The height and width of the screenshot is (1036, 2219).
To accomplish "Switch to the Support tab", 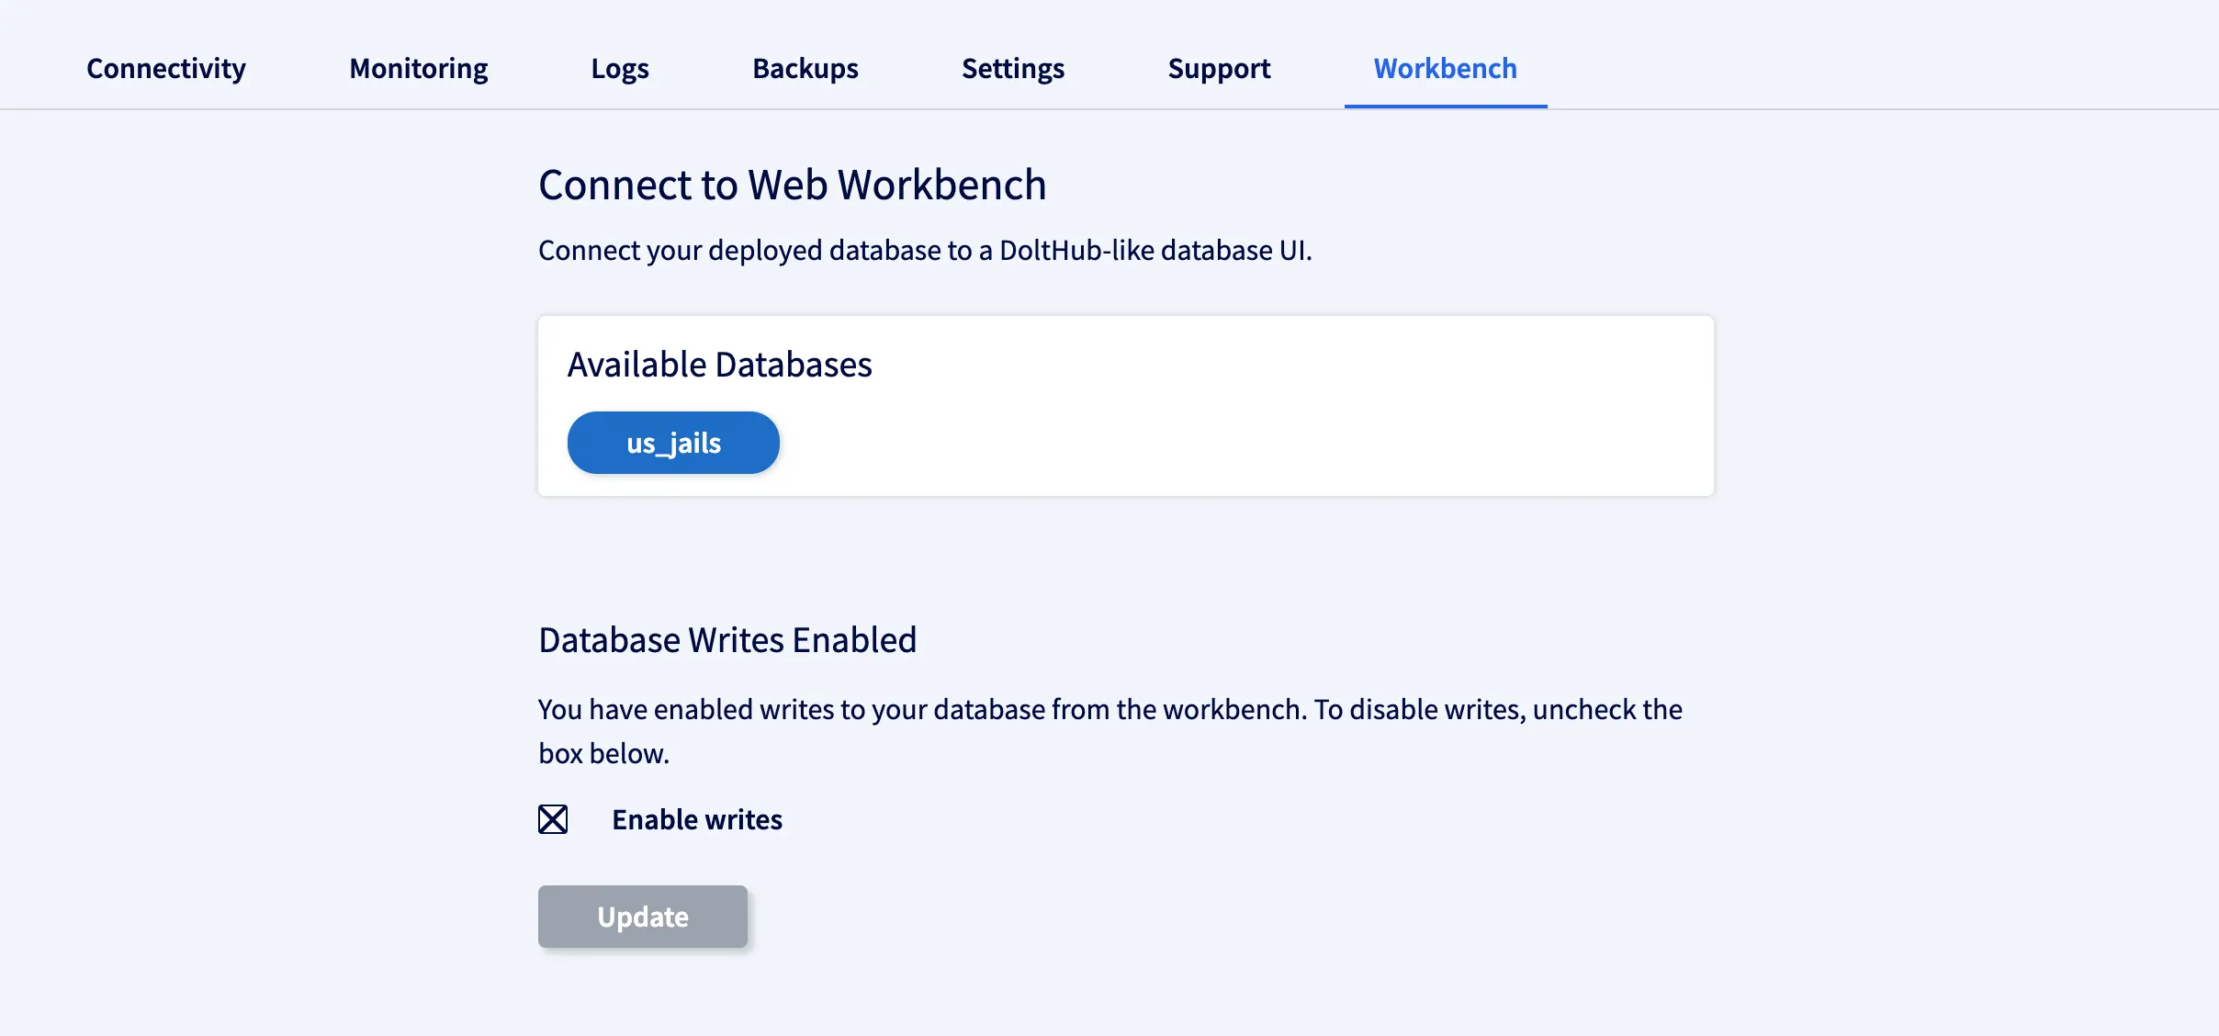I will (1219, 68).
